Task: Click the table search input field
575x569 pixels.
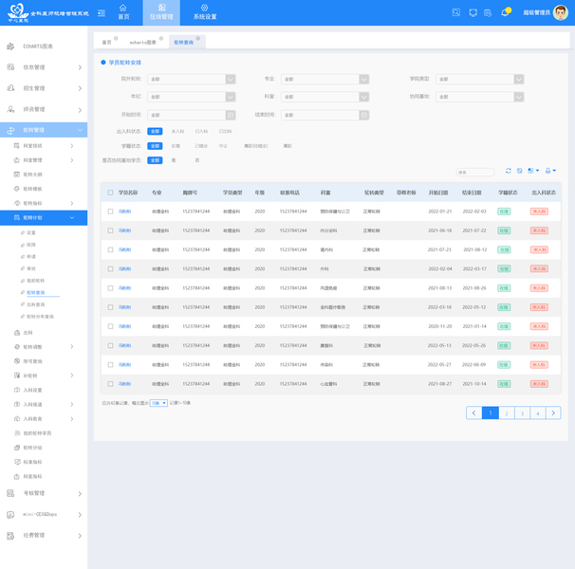Action: 475,172
